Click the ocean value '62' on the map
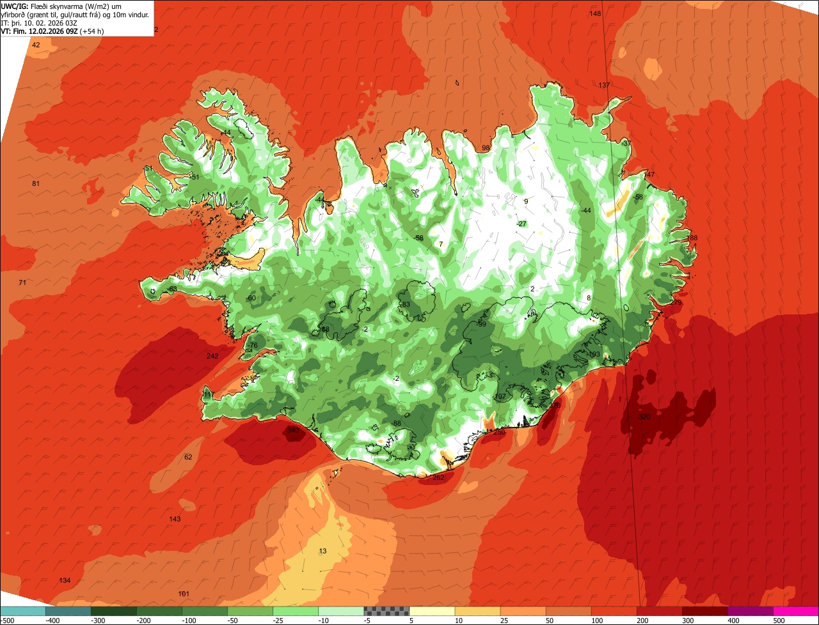This screenshot has height=625, width=819. pyautogui.click(x=188, y=457)
